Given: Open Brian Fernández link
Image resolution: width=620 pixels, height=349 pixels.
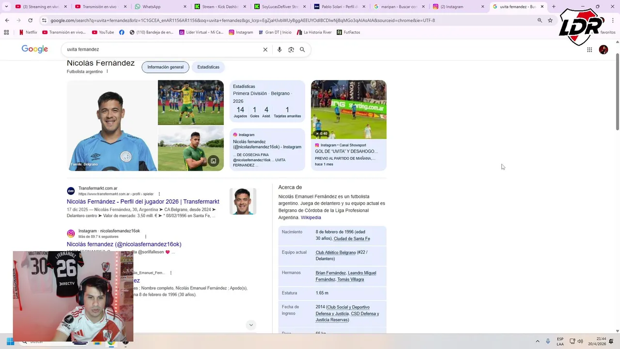Looking at the screenshot, I should (x=330, y=273).
